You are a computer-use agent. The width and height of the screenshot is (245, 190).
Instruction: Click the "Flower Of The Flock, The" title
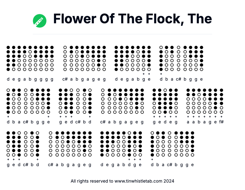(x=133, y=19)
